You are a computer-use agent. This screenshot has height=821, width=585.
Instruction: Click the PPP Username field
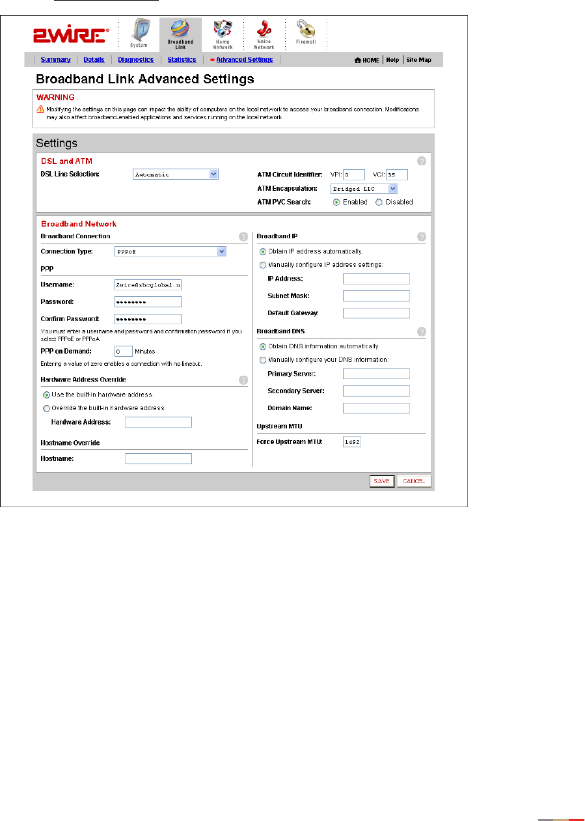click(x=148, y=285)
